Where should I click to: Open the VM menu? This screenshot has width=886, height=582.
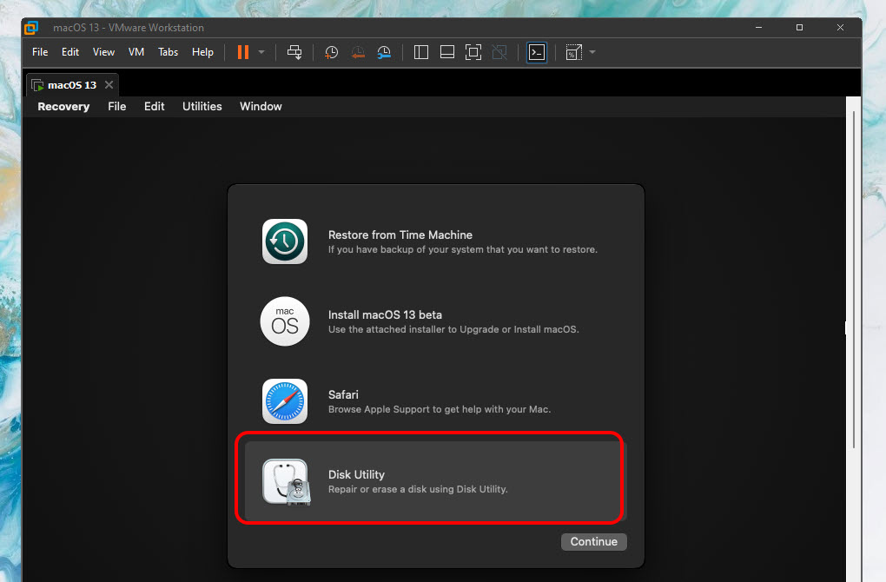coord(136,52)
